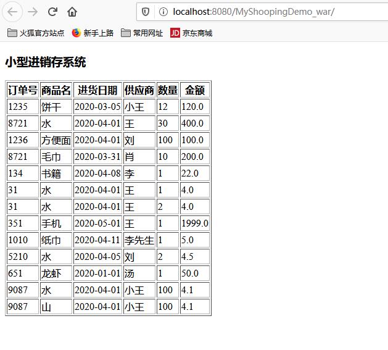Viewport: 388px width, 350px height.
Task: Select product cell 山
Action: point(56,306)
